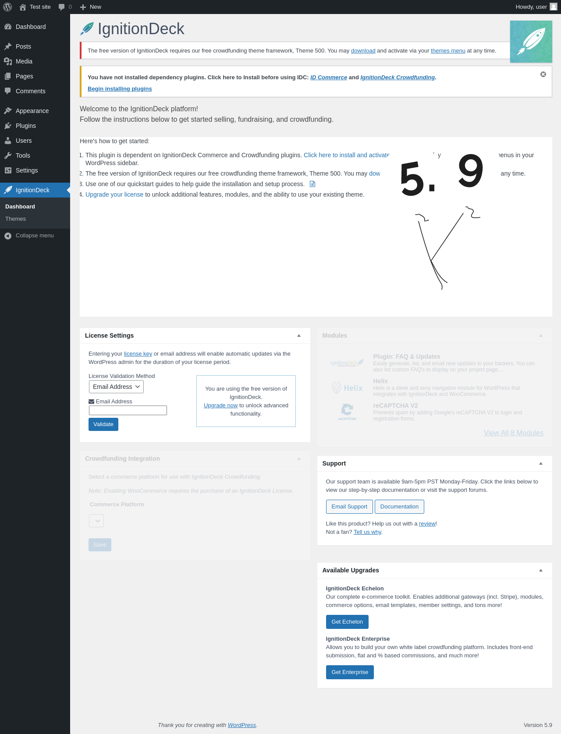Click the Save button under Commerce Platform
This screenshot has height=734, width=561.
100,545
